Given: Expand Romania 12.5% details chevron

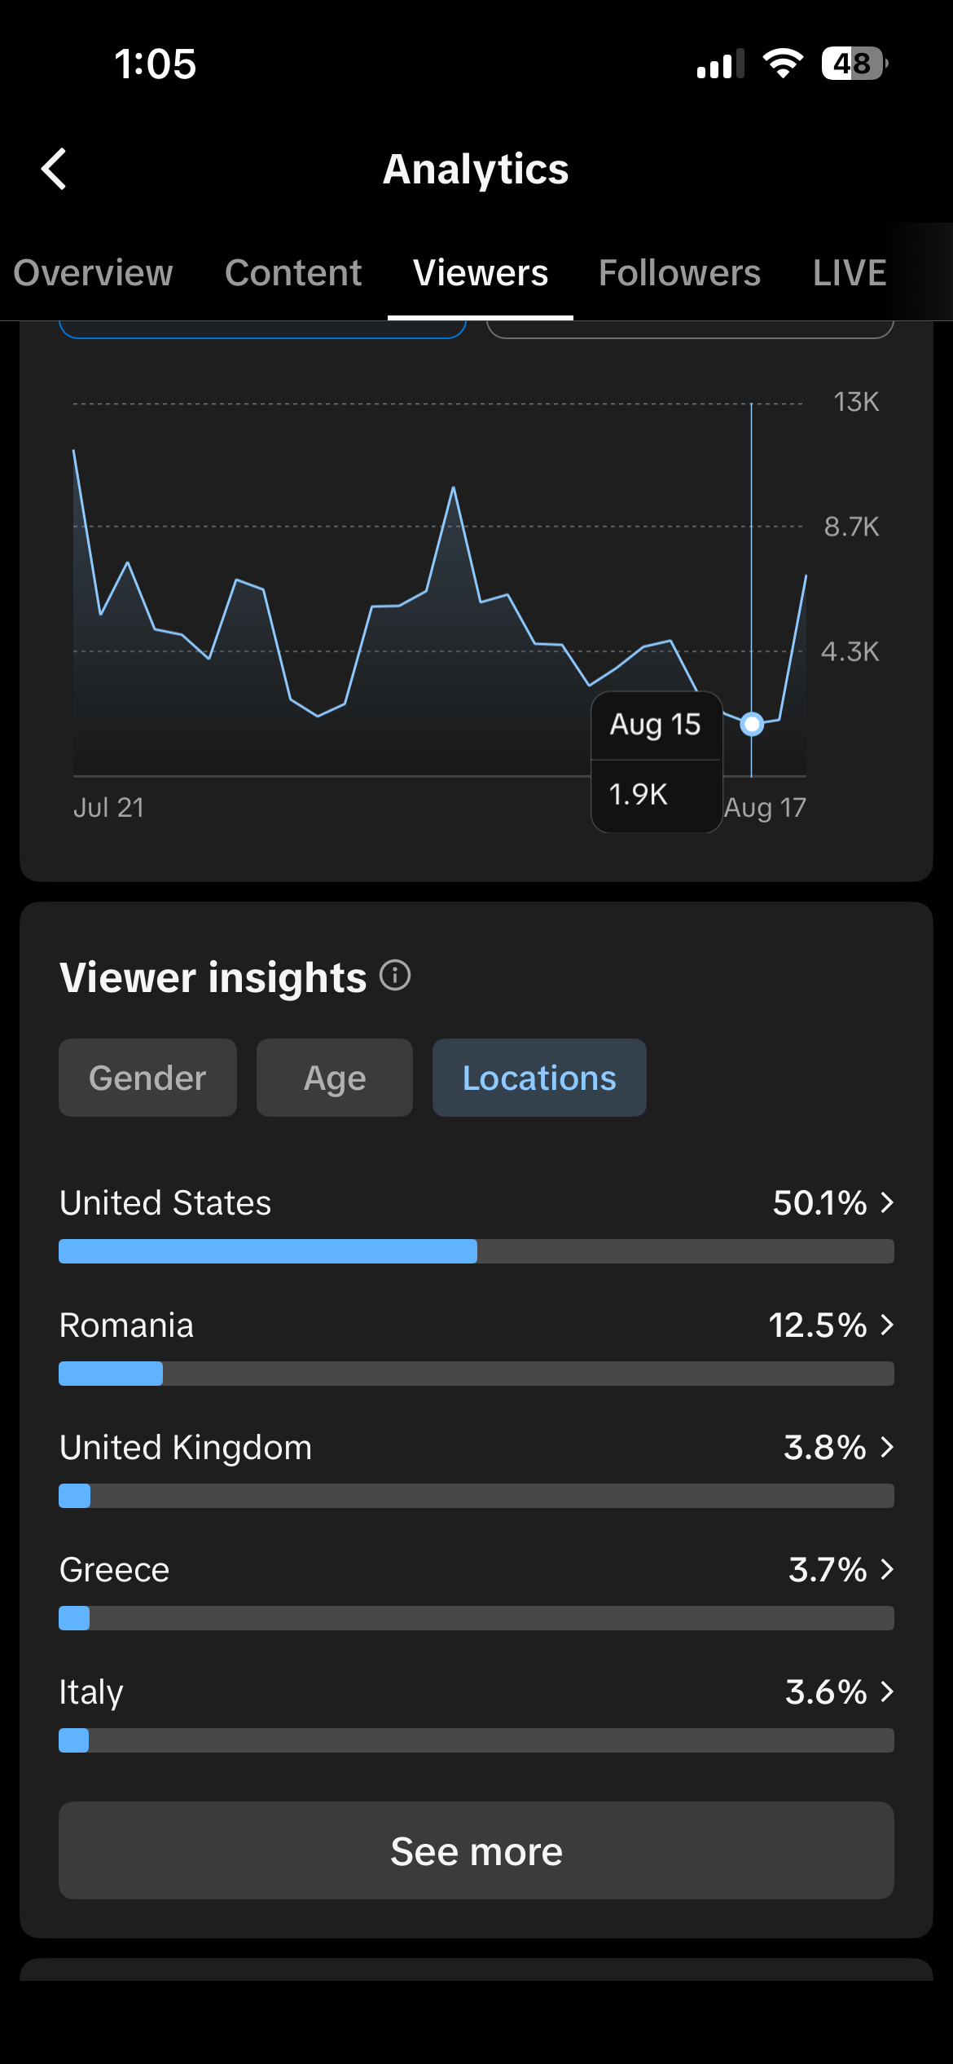Looking at the screenshot, I should pyautogui.click(x=888, y=1325).
